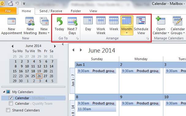This screenshot has width=186, height=116.
Task: Go to next month in mini calendar
Action: (55, 46)
